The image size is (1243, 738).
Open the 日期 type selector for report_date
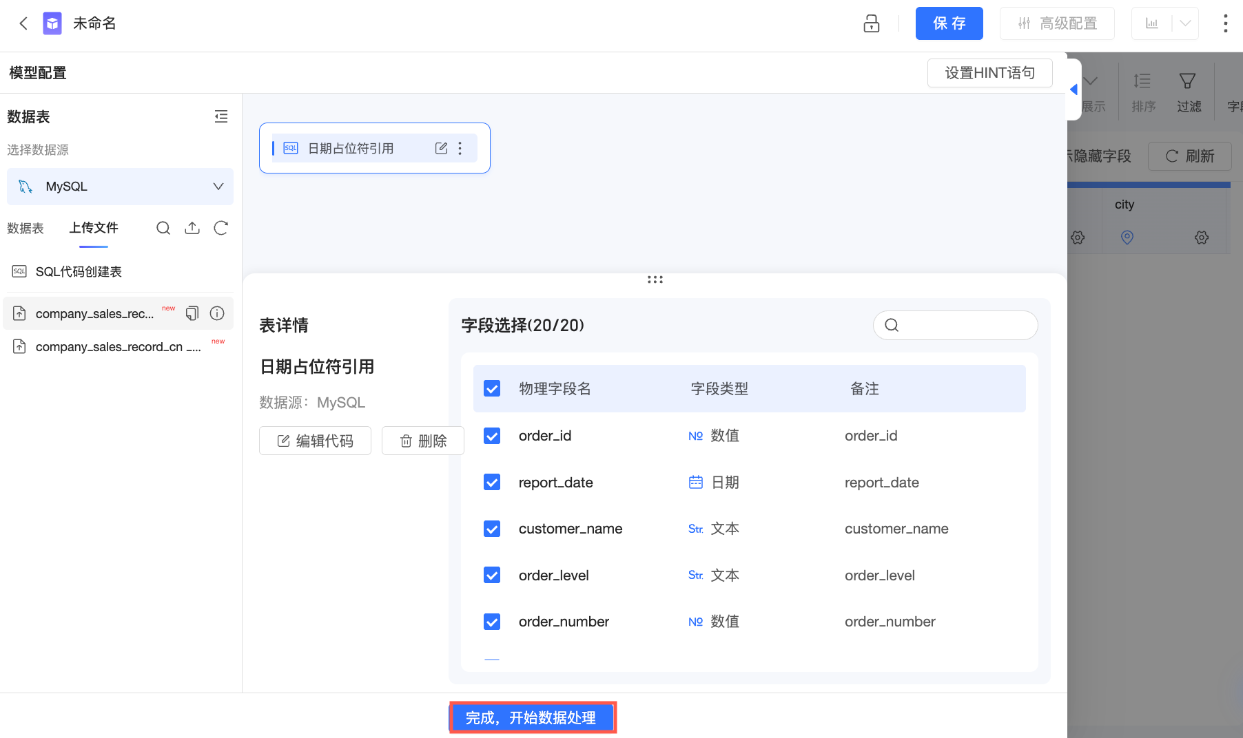coord(714,483)
